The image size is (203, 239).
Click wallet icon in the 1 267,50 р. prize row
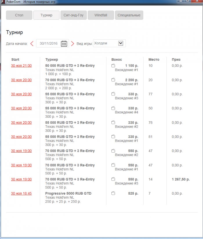coord(113,179)
